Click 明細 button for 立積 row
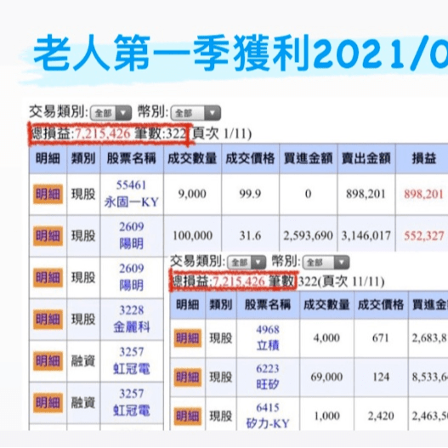The width and height of the screenshot is (448, 448). [187, 338]
